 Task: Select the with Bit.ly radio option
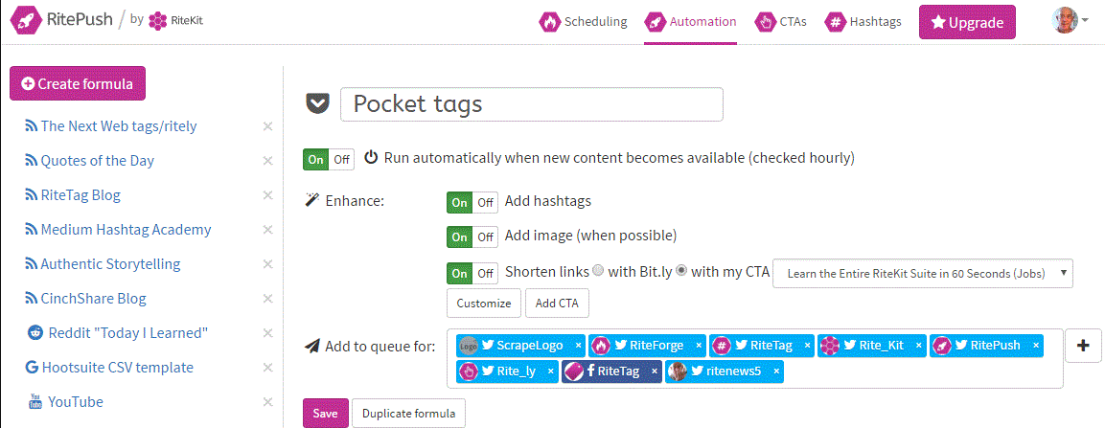598,271
